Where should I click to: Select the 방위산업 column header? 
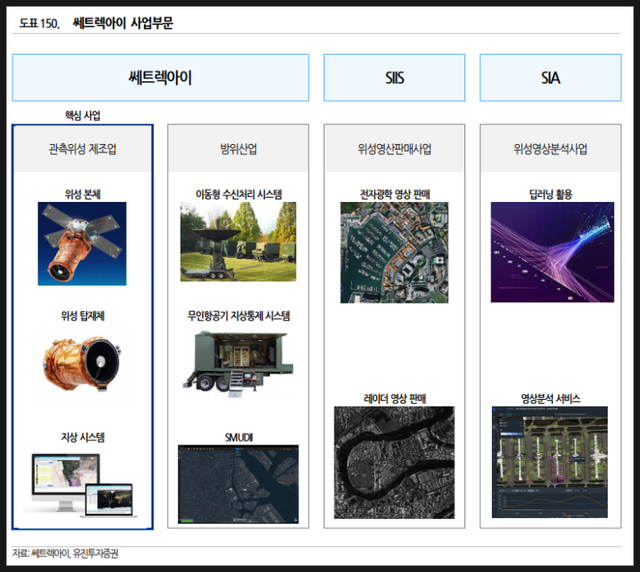click(x=238, y=149)
